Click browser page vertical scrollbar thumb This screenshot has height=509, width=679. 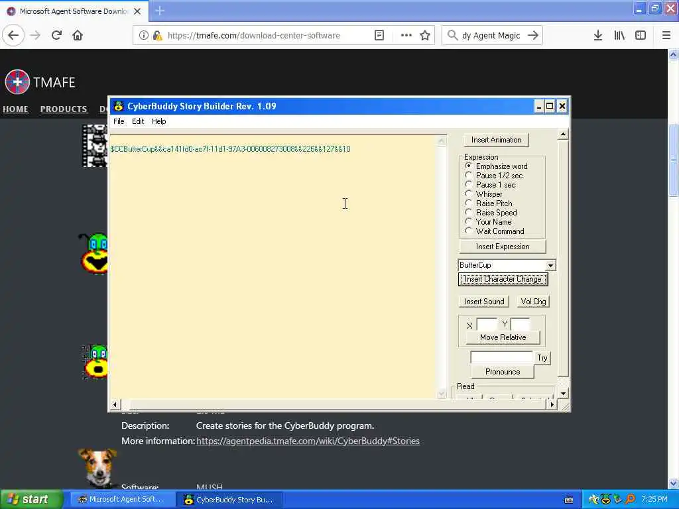click(673, 160)
